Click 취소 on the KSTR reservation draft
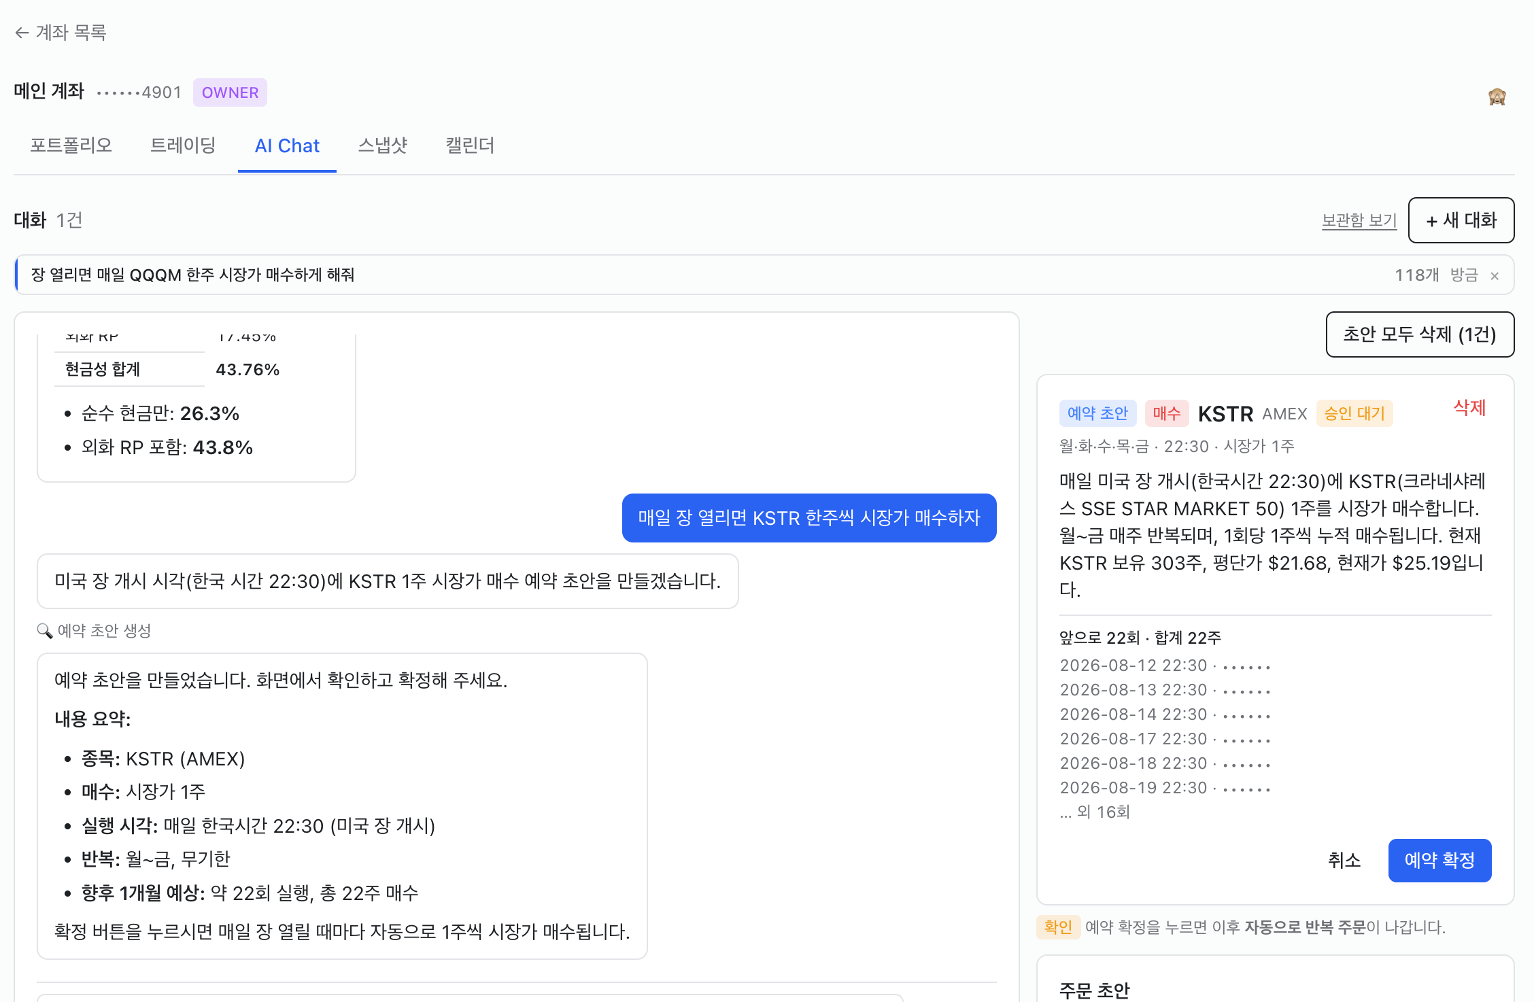1534x1002 pixels. 1344,861
